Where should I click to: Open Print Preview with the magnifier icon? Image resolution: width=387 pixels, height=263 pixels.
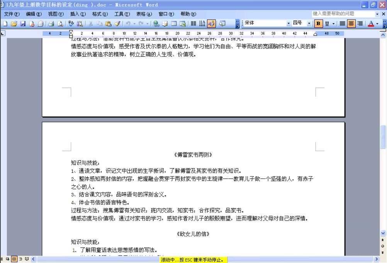tap(60, 24)
